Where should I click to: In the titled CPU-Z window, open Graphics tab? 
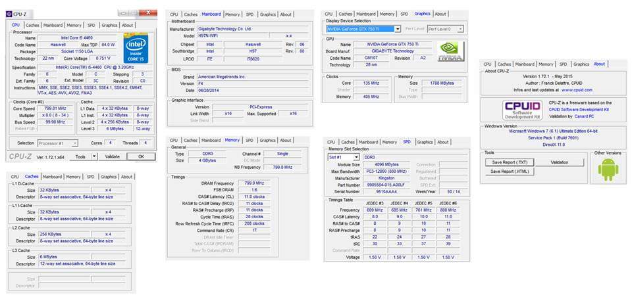tap(109, 26)
